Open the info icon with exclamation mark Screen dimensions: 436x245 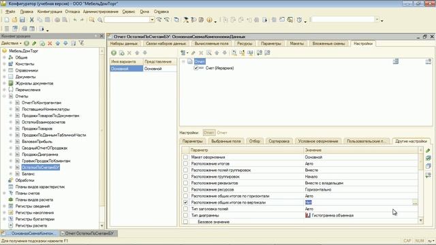[209, 20]
